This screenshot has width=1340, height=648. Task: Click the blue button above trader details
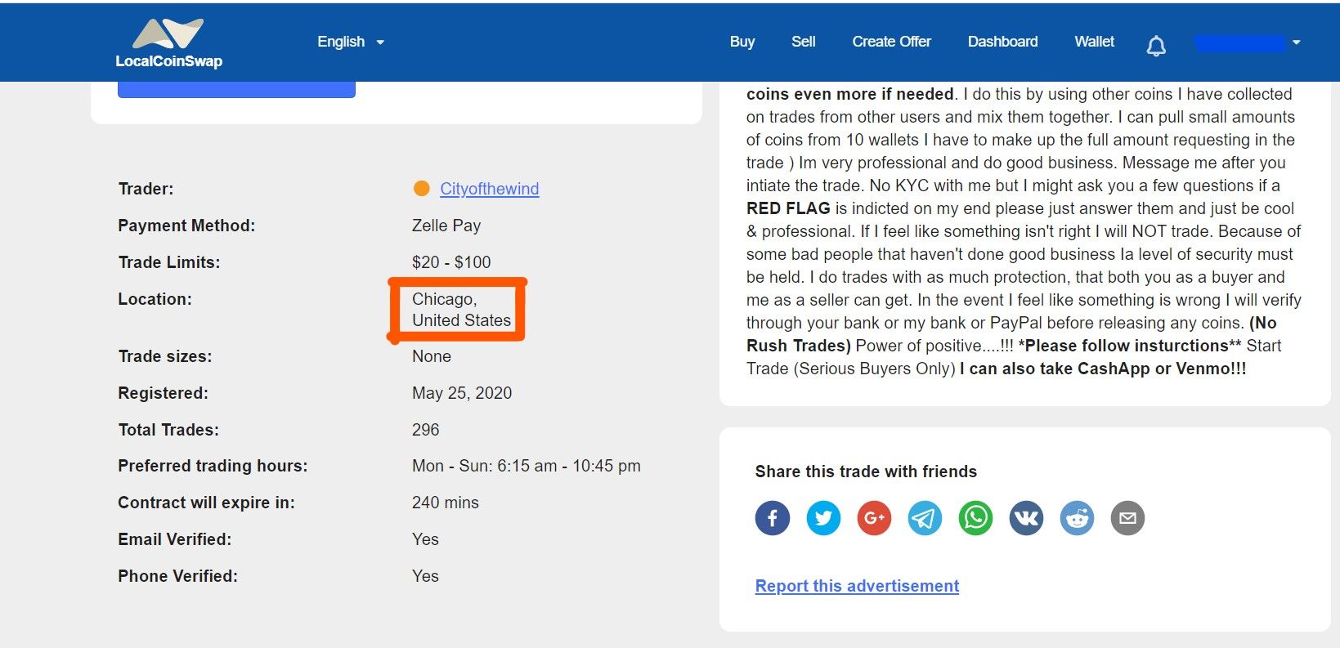[236, 89]
